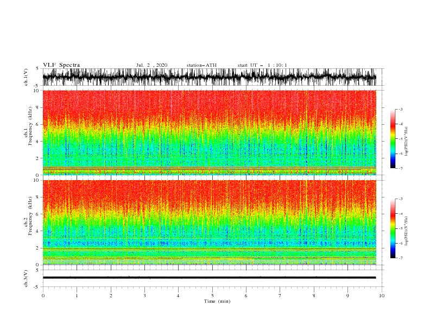Click the time-axis tick label "7"
Viewport: 430px width, 332px height.
pyautogui.click(x=280, y=296)
